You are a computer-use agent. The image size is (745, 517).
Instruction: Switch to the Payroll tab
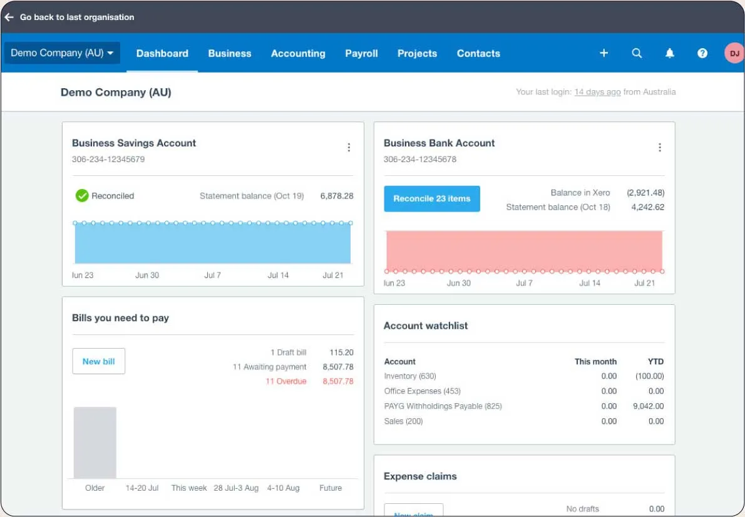click(x=361, y=53)
